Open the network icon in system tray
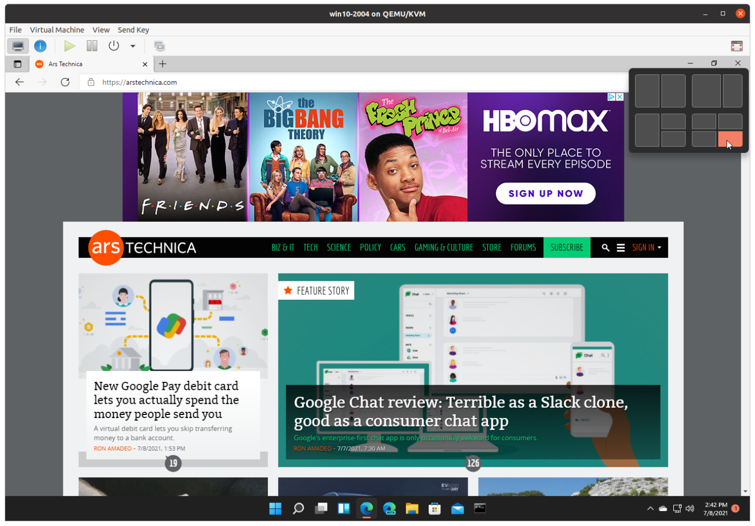755x526 pixels. (x=677, y=509)
